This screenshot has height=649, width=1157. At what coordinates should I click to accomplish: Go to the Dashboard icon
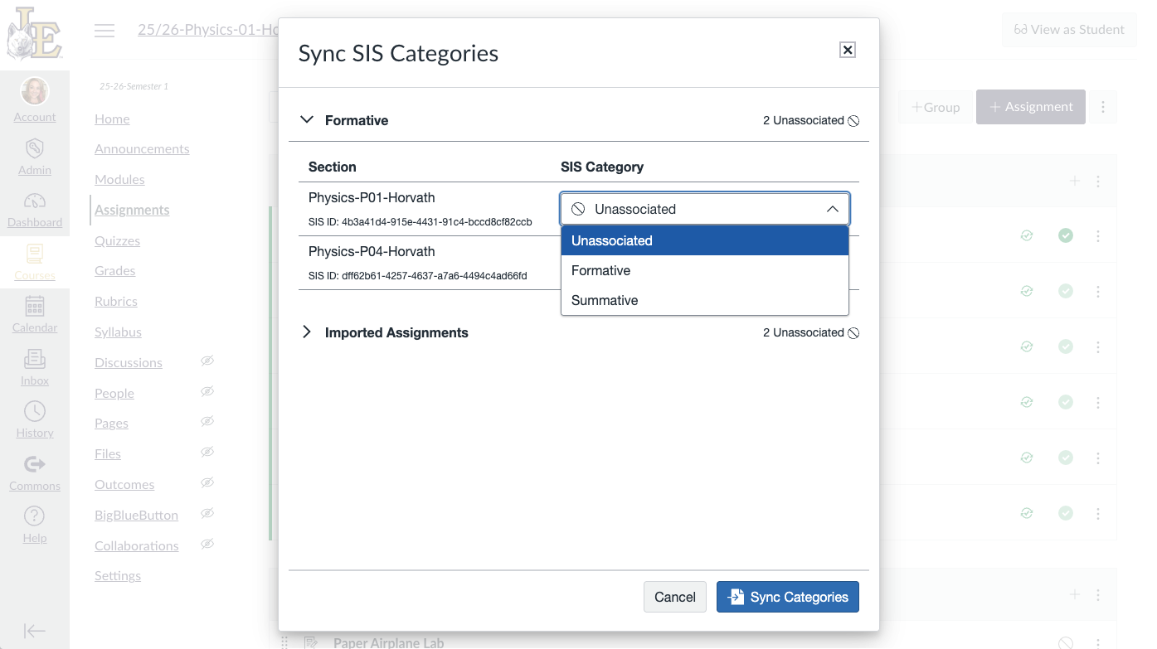tap(35, 201)
